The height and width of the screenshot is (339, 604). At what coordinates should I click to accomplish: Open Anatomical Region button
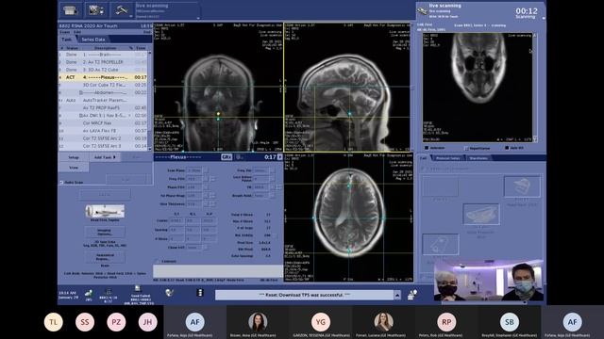tap(105, 257)
